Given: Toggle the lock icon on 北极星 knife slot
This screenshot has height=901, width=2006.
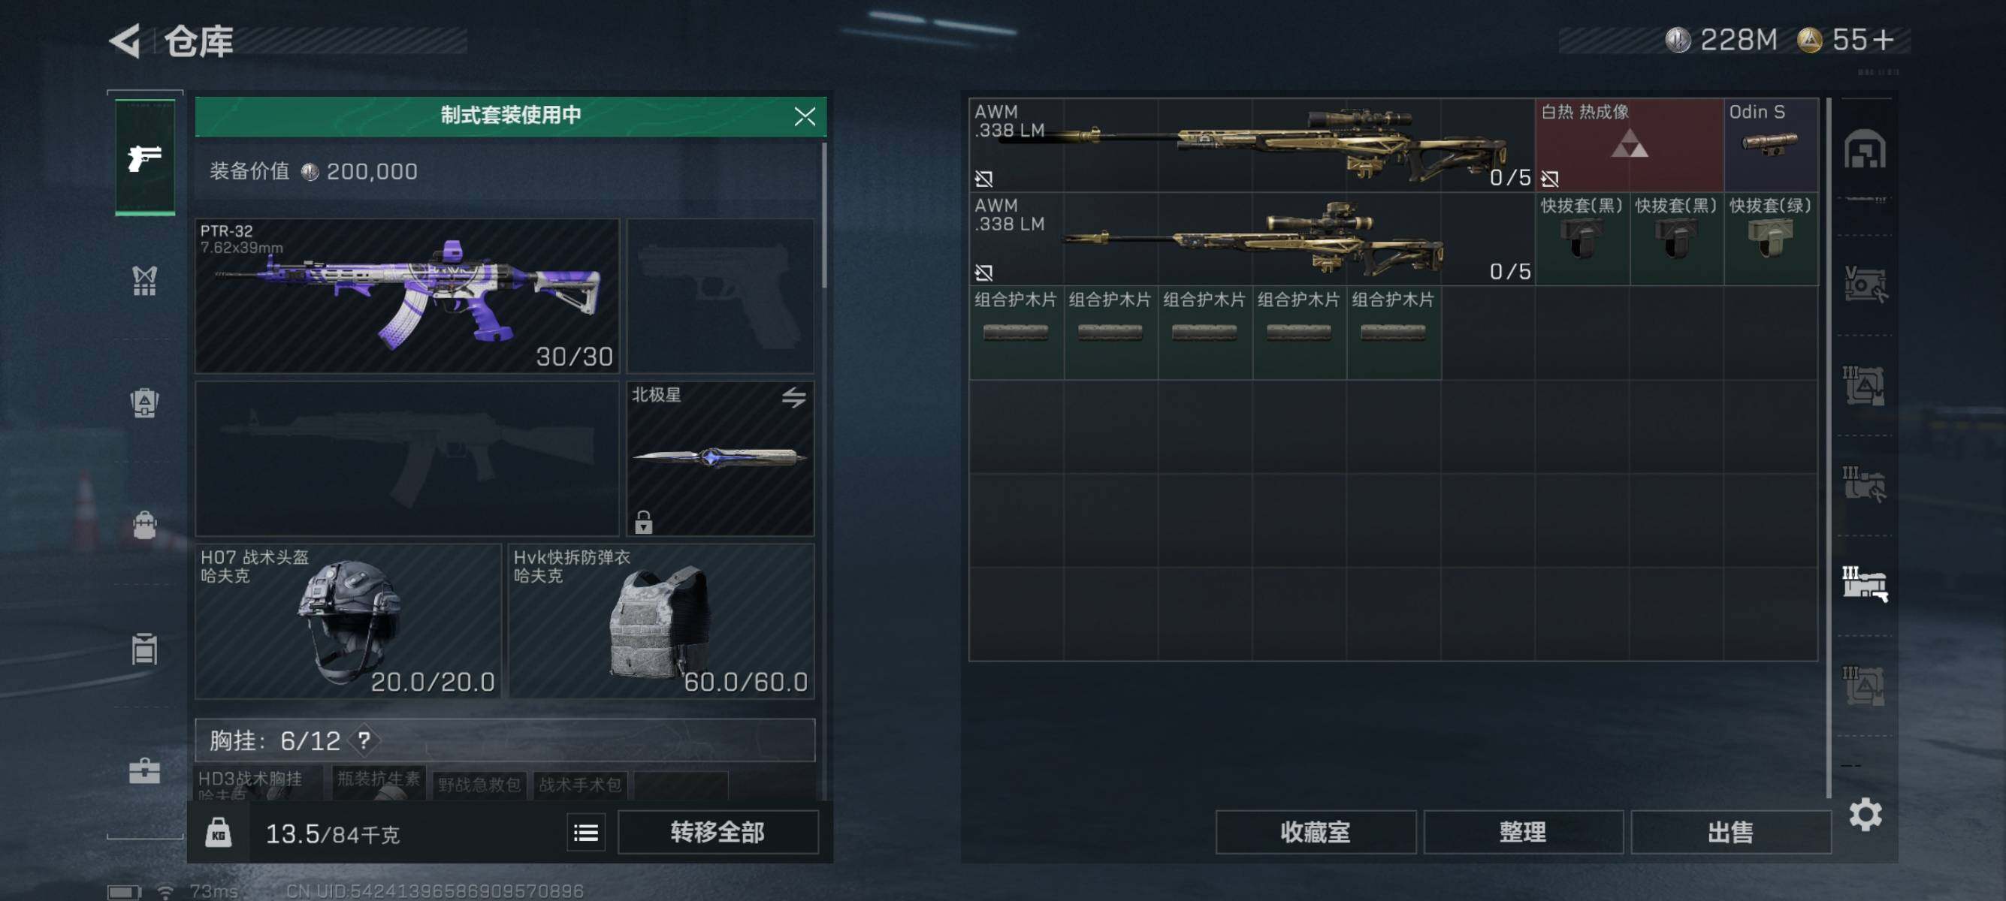Looking at the screenshot, I should [x=643, y=521].
